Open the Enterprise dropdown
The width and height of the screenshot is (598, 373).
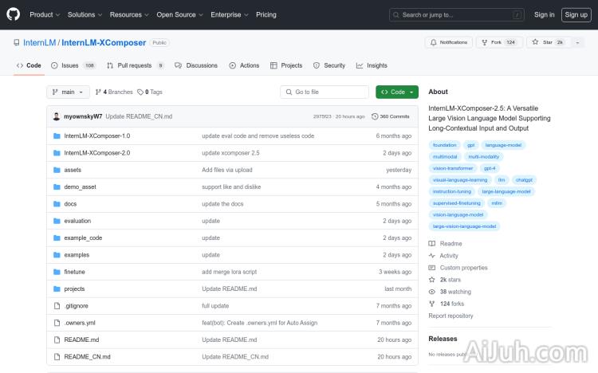(x=229, y=14)
